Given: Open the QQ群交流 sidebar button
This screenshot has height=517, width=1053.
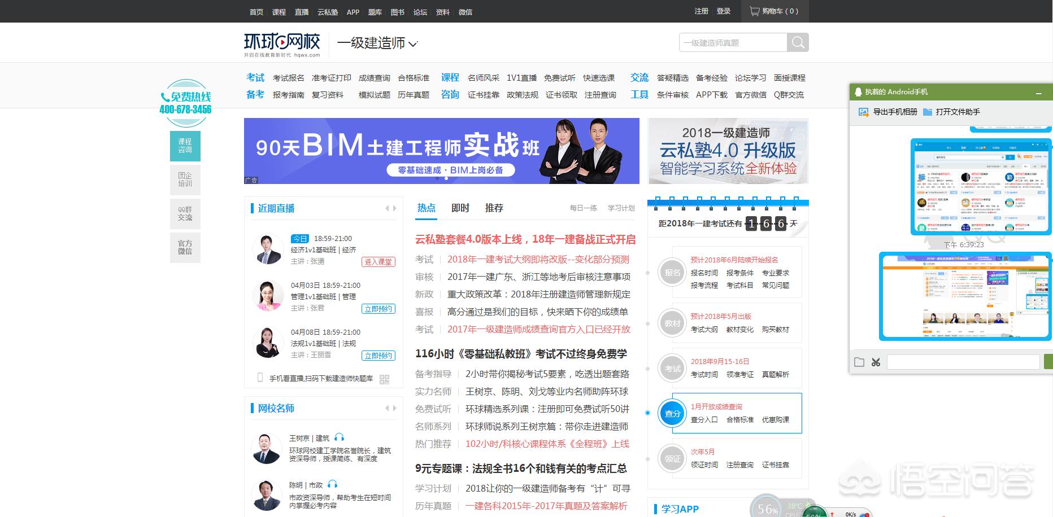Looking at the screenshot, I should (x=185, y=213).
